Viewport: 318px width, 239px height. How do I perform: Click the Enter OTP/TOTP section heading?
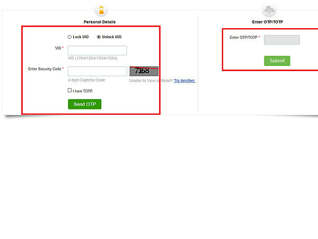[269, 22]
